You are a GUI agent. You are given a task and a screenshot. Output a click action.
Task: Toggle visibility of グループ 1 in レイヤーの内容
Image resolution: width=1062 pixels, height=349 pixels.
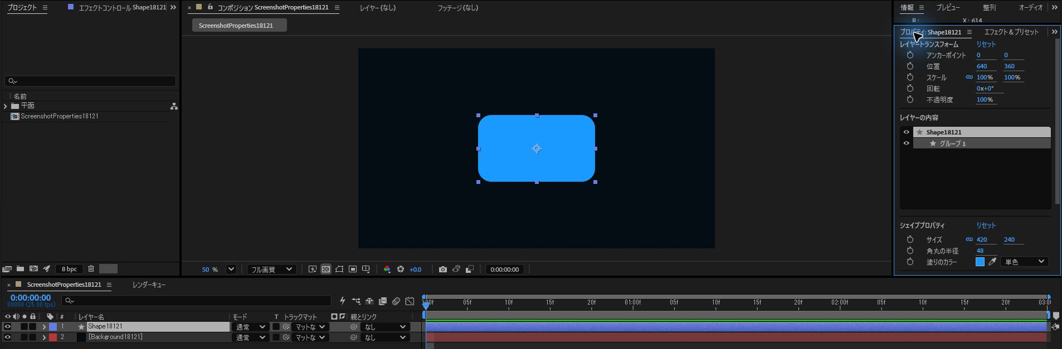click(x=907, y=143)
